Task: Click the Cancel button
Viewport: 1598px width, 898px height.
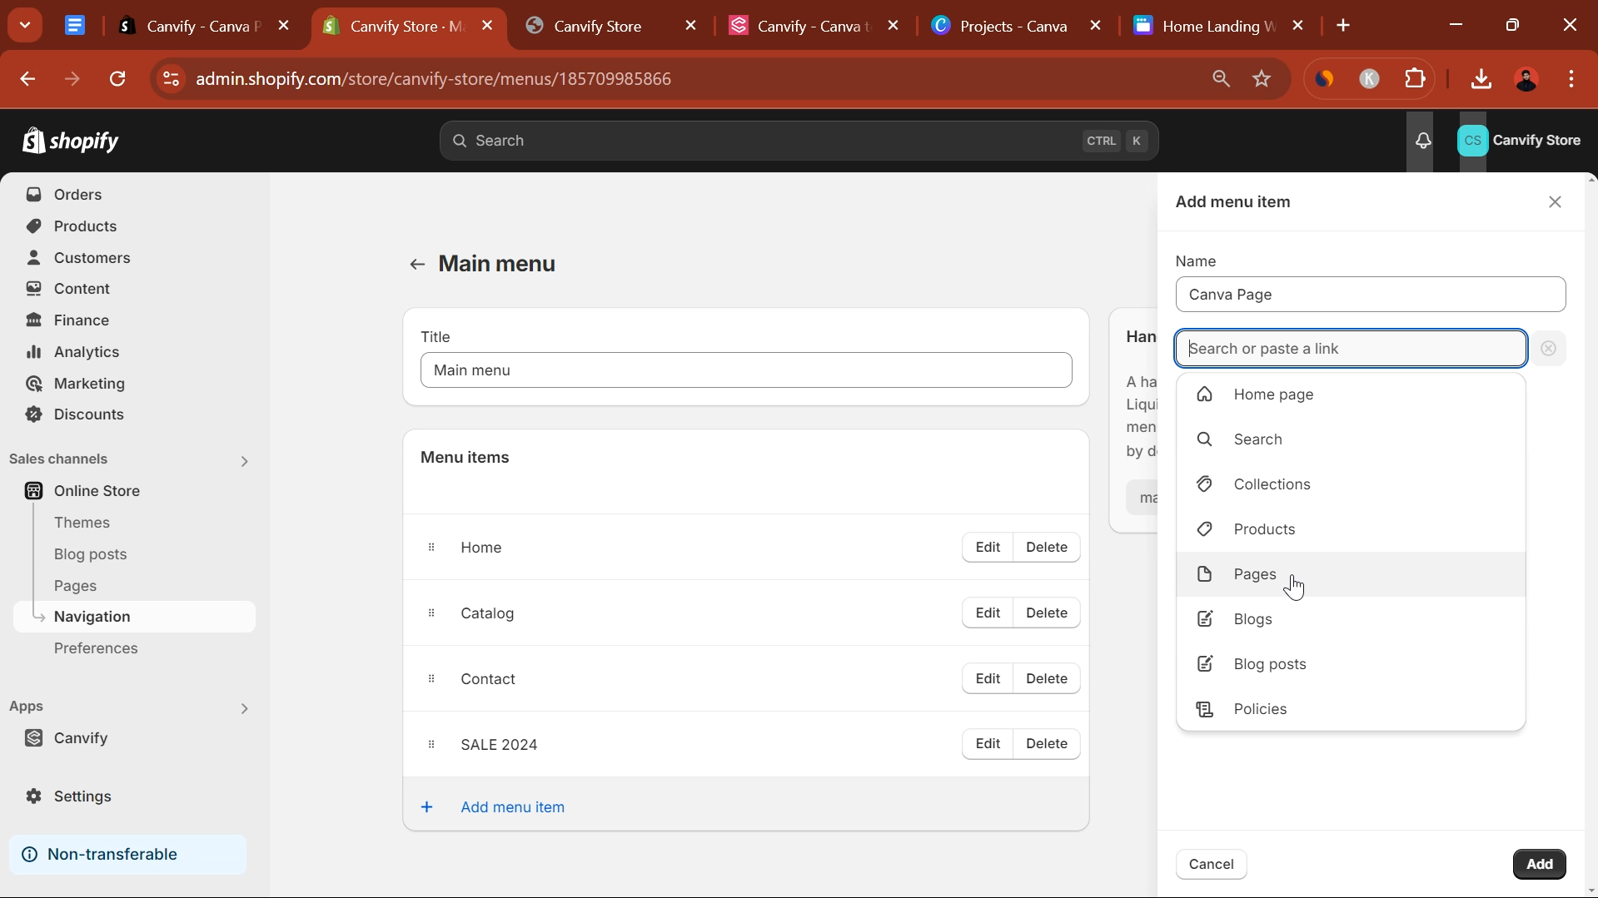Action: click(x=1211, y=864)
